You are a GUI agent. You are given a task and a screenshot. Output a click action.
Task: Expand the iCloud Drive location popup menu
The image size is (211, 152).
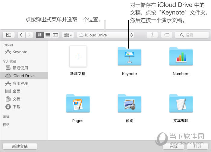(x=105, y=35)
